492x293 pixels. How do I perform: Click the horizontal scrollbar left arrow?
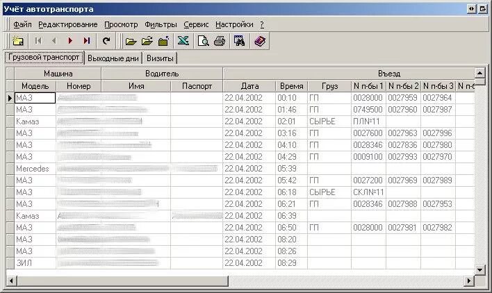(x=11, y=281)
